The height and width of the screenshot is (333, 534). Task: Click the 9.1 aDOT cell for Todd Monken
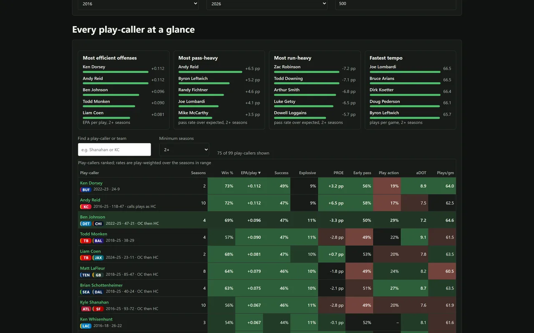click(415, 237)
